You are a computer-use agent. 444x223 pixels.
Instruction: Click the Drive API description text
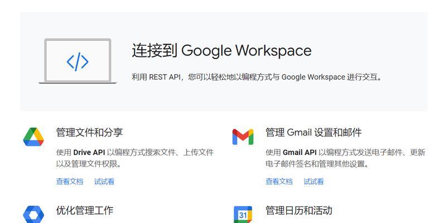click(x=135, y=158)
